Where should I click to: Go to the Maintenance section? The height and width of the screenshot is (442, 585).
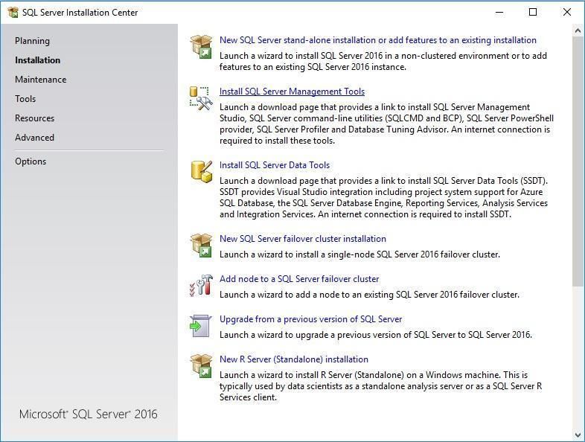[x=41, y=80]
